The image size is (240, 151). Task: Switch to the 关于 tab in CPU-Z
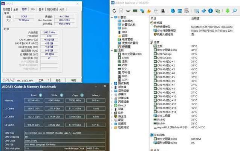pyautogui.click(x=62, y=9)
